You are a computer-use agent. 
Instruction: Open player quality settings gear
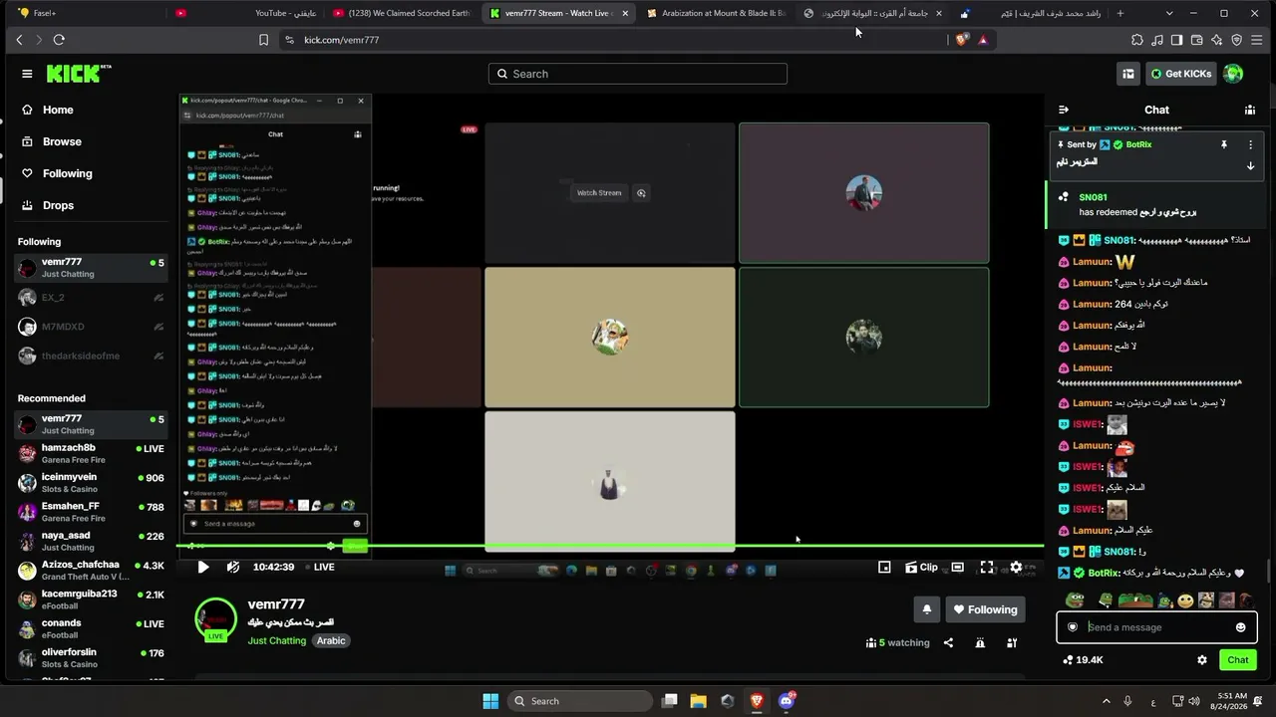pos(1016,567)
